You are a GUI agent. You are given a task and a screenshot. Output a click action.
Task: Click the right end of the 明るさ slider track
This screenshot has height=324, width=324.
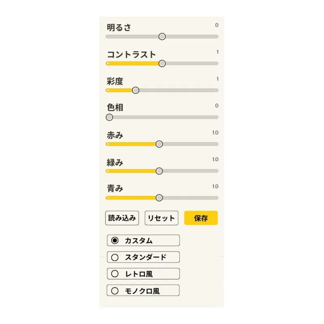click(x=216, y=36)
